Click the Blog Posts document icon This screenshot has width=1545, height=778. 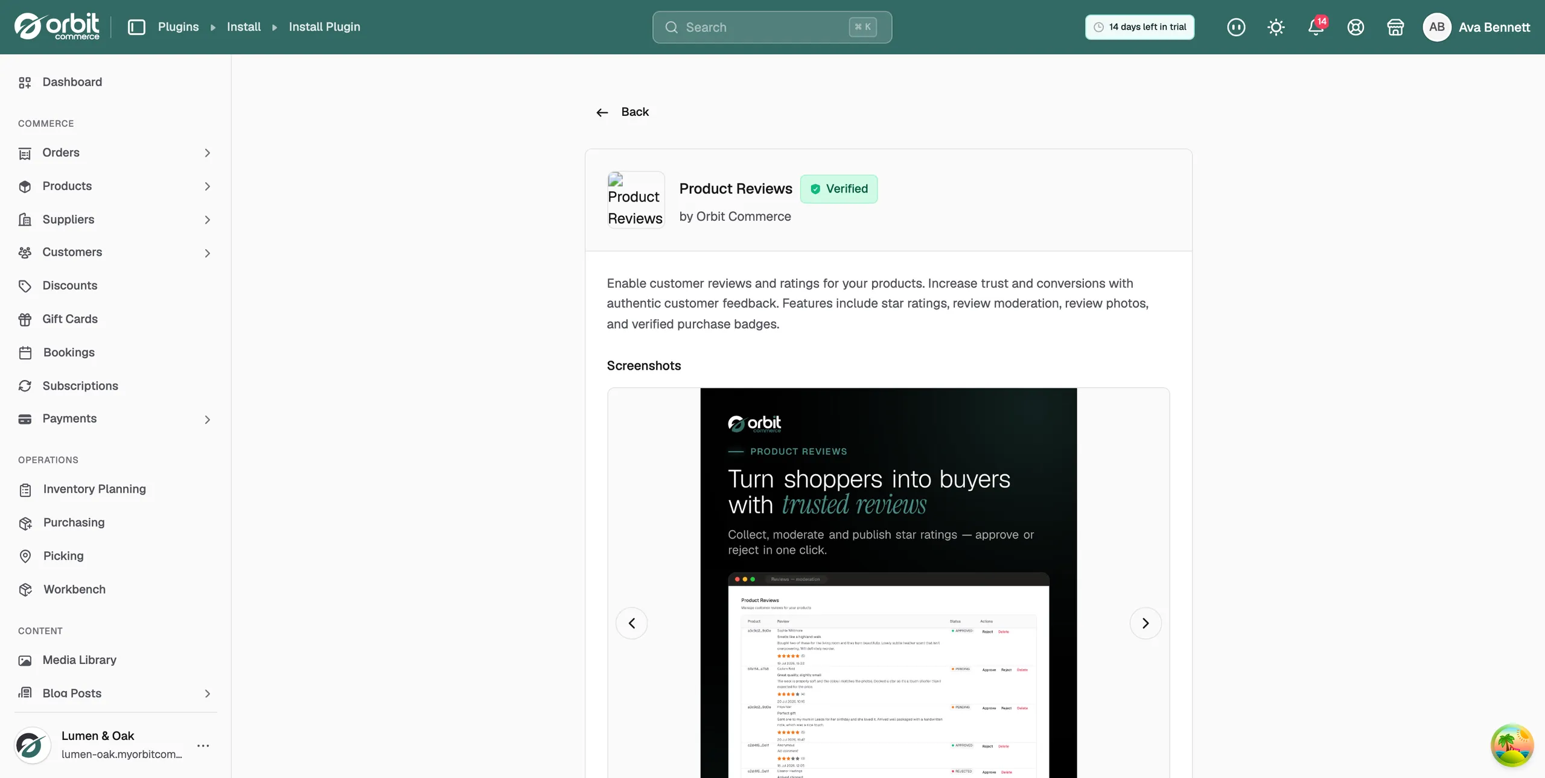(x=25, y=694)
